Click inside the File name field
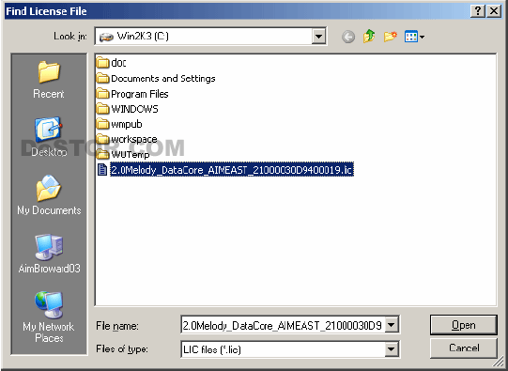Image resolution: width=508 pixels, height=371 pixels. 284,325
